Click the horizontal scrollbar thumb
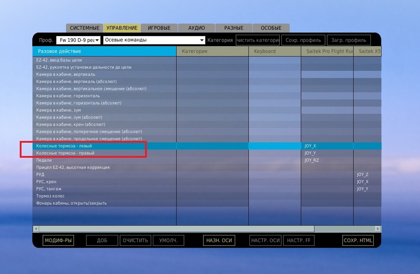The height and width of the screenshot is (274, 420). [x=176, y=229]
